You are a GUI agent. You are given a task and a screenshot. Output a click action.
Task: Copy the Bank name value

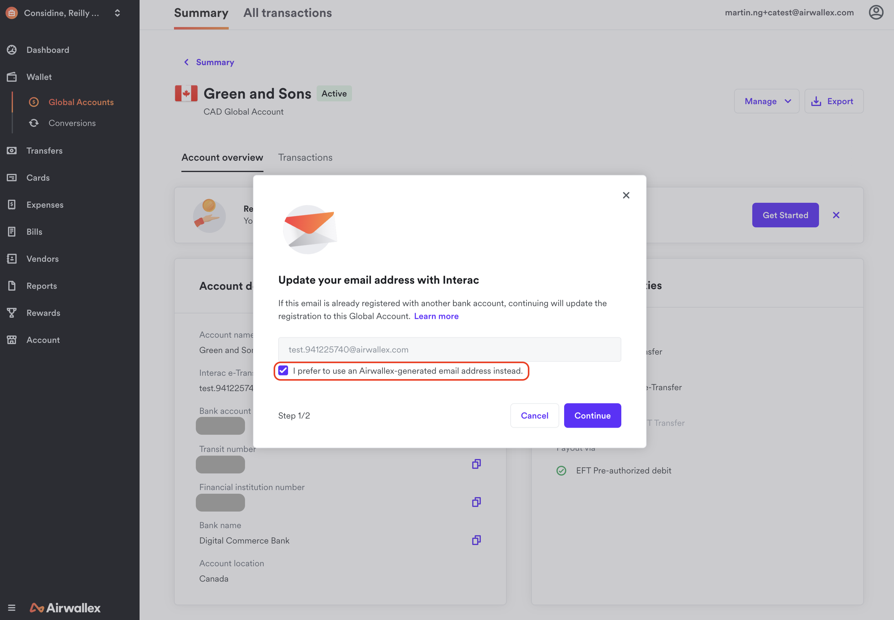[476, 540]
